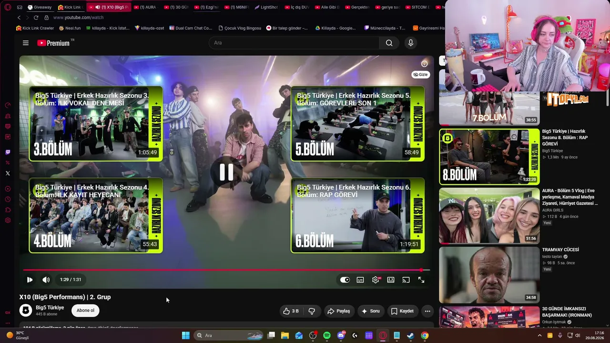Share the video with Paylaş
Viewport: 610px width, 343px height.
click(339, 311)
